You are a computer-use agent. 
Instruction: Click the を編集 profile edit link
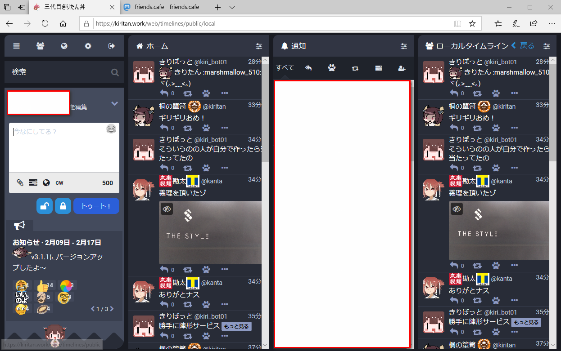[79, 107]
